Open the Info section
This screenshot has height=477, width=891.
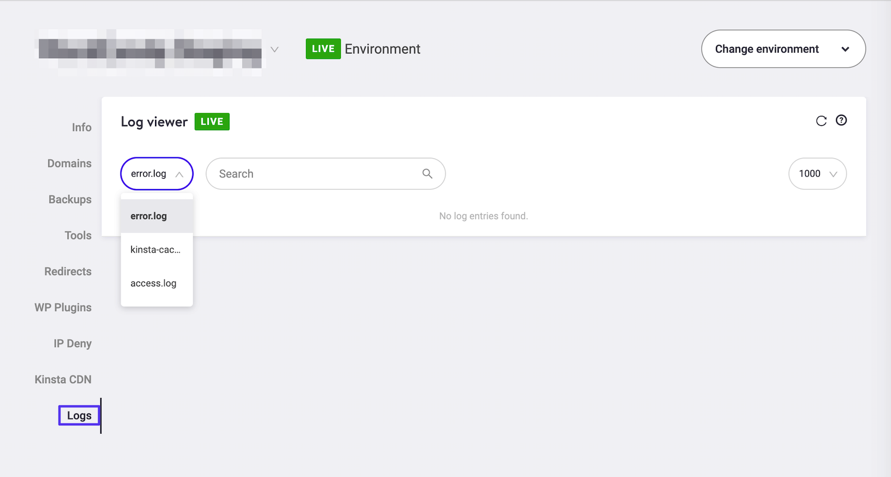point(81,127)
